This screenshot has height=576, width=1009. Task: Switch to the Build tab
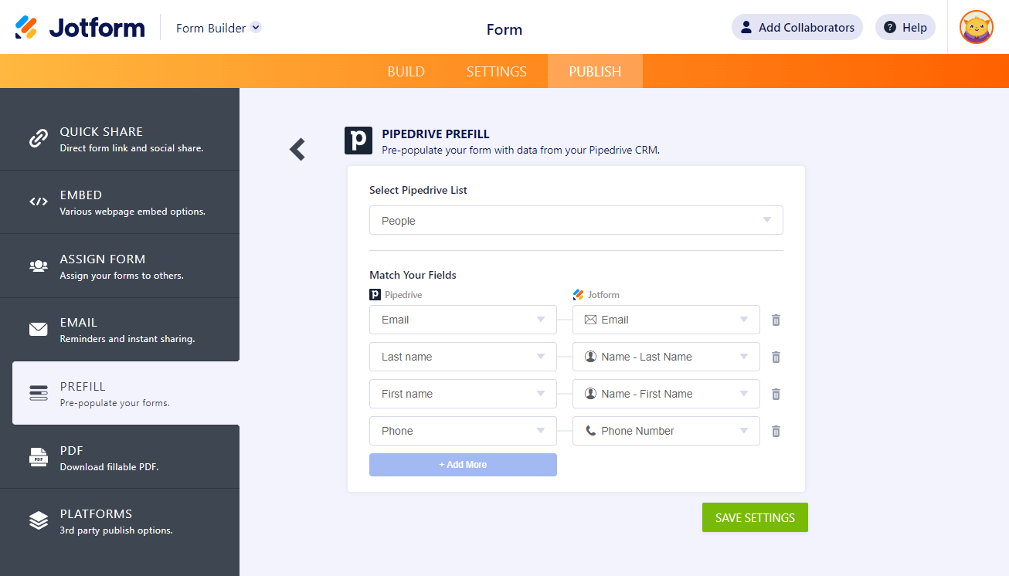point(406,72)
